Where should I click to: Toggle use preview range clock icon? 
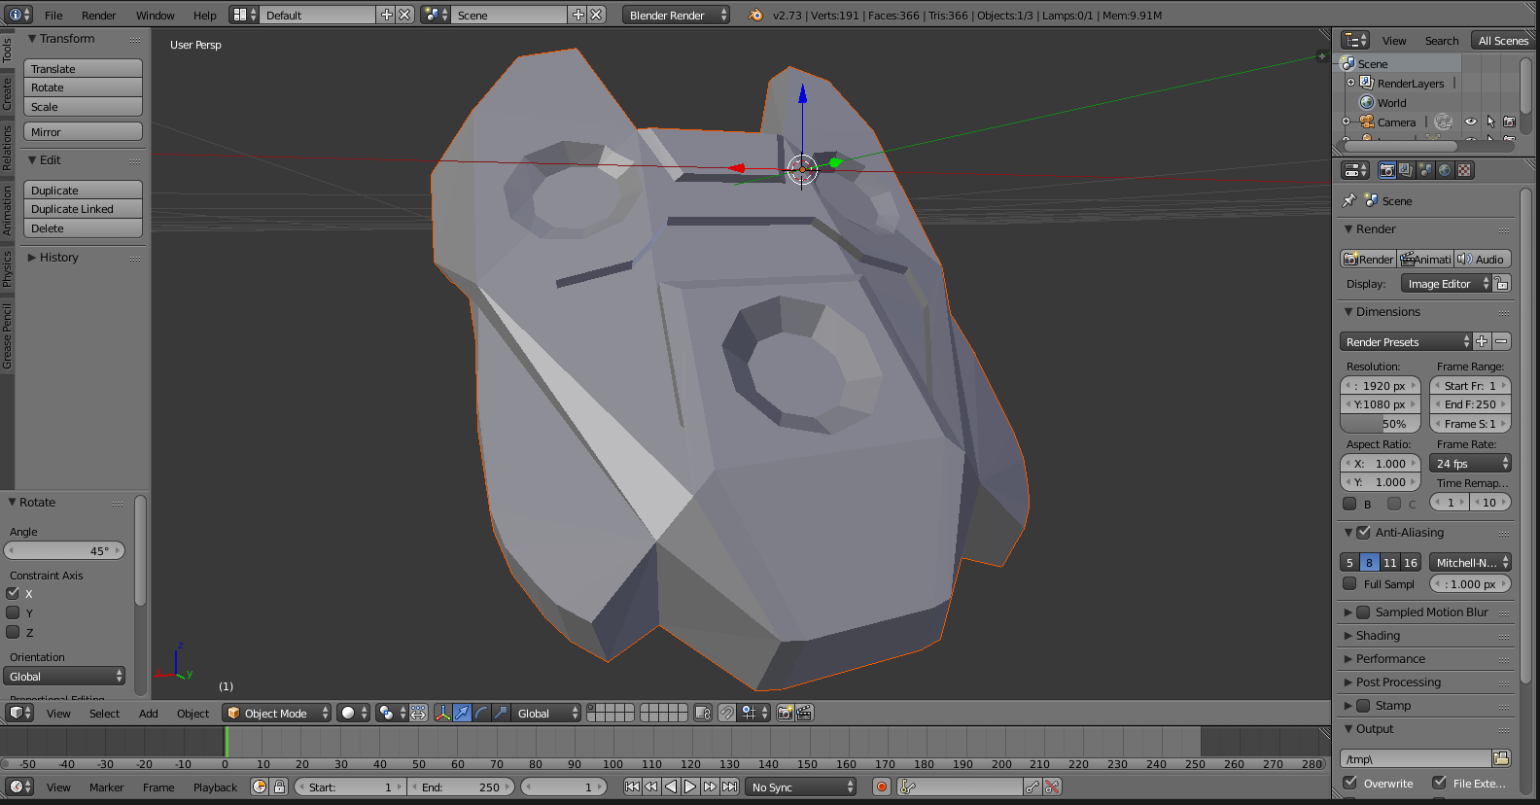coord(260,787)
